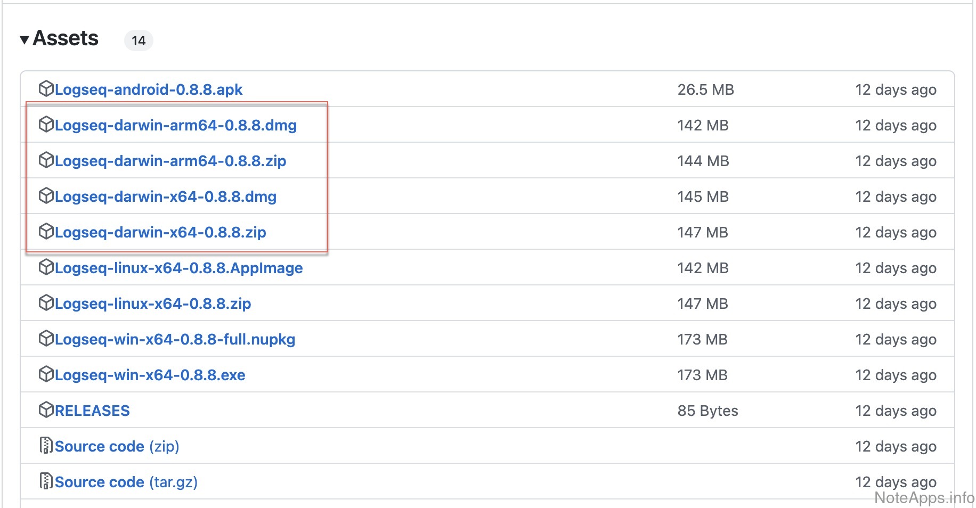Download the Logseq-linux-x64-0.8.8.zip file

coord(152,304)
